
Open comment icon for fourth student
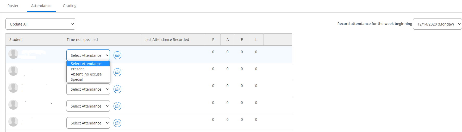pyautogui.click(x=117, y=106)
